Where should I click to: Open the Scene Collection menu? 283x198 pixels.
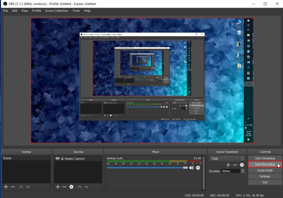click(57, 11)
